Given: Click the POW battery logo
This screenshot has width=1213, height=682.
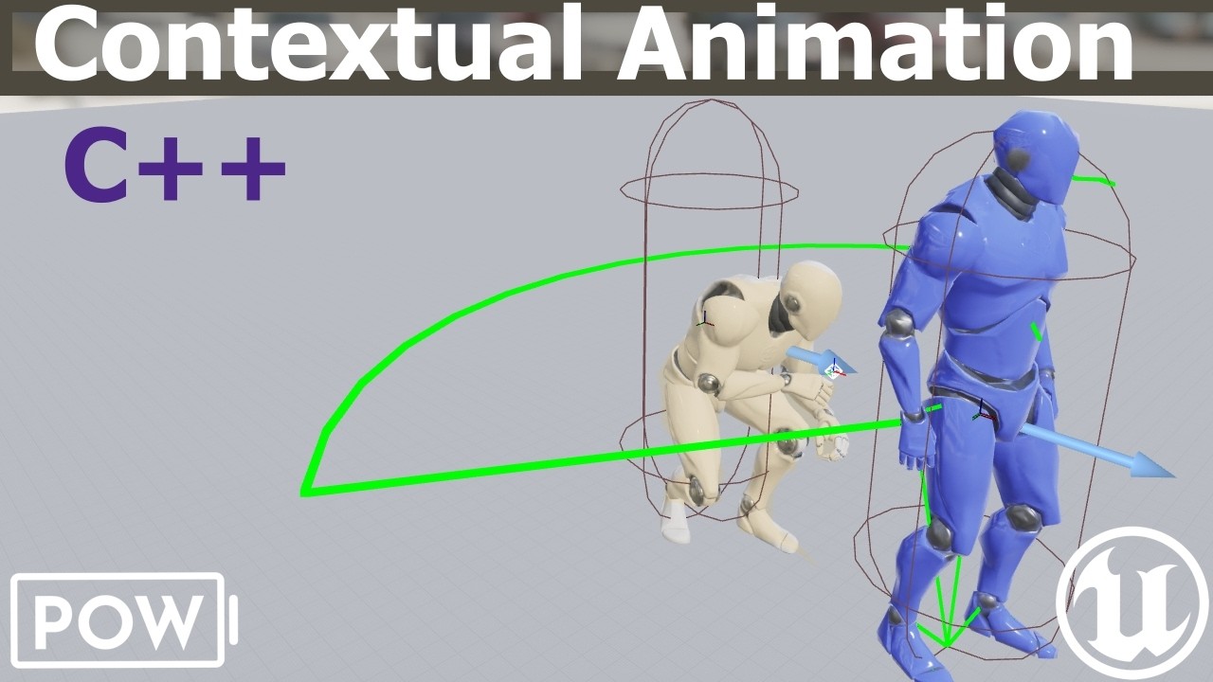Looking at the screenshot, I should point(124,621).
